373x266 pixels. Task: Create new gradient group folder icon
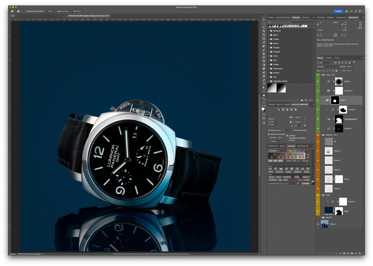(x=302, y=100)
